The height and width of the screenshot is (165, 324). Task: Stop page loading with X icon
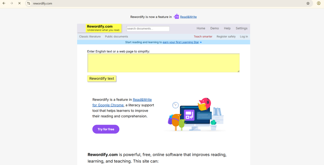coord(19,3)
